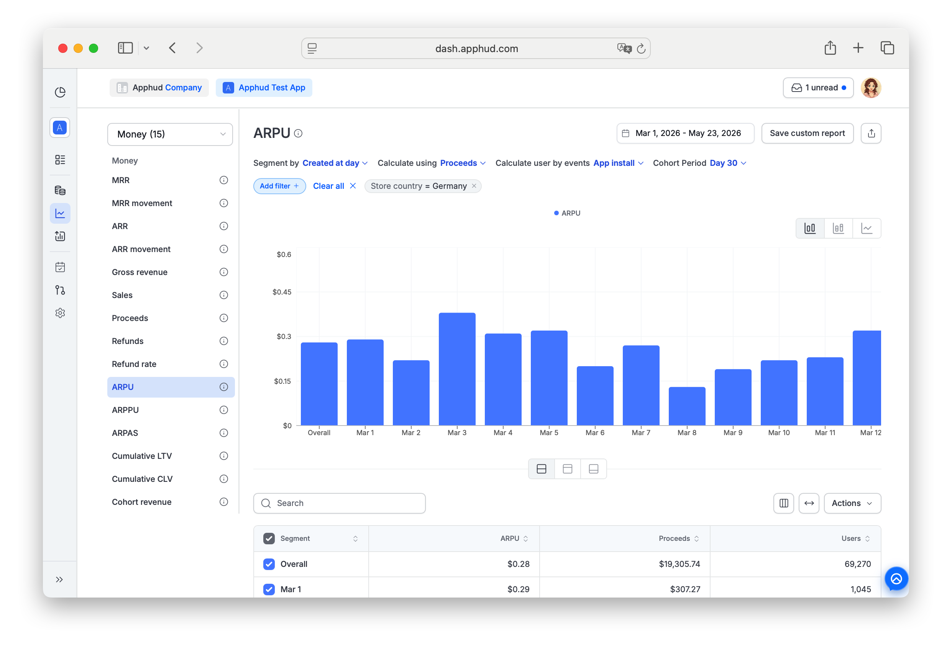The height and width of the screenshot is (655, 952).
Task: Uncheck the Overall row checkbox
Action: (x=269, y=564)
